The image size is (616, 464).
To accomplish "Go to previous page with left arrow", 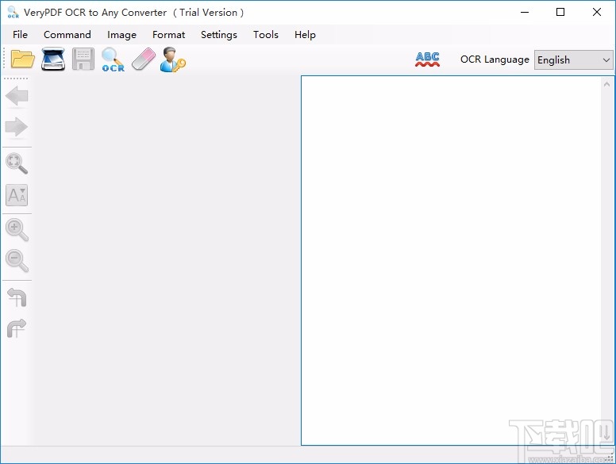I will [17, 96].
